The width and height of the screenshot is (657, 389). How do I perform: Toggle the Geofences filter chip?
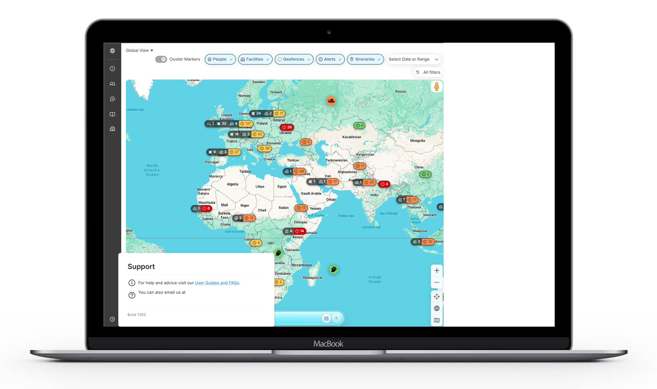(294, 59)
